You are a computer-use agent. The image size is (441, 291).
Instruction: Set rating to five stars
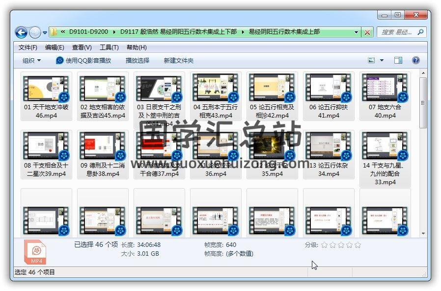coord(358,245)
